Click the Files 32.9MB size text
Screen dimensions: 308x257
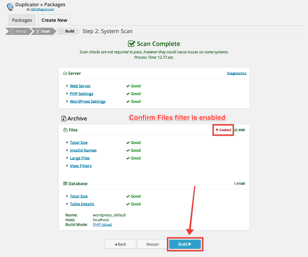(x=240, y=130)
